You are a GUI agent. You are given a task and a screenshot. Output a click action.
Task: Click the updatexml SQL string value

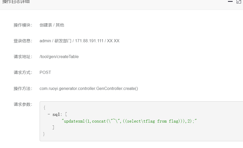[129, 121]
